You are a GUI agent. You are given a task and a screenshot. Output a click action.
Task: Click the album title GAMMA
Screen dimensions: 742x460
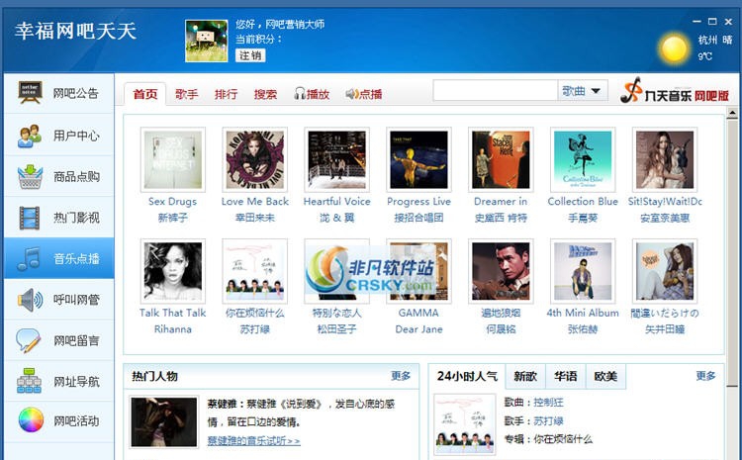[418, 313]
